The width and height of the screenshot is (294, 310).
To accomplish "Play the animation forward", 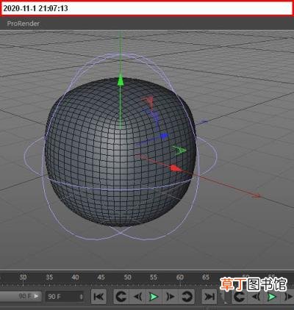I will click(154, 297).
